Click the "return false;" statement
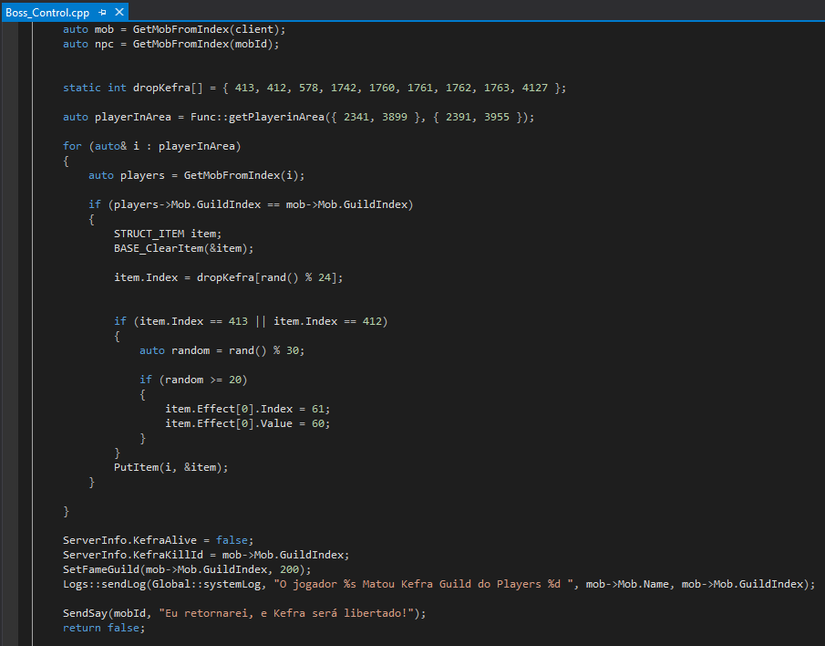This screenshot has width=825, height=646. [x=104, y=628]
